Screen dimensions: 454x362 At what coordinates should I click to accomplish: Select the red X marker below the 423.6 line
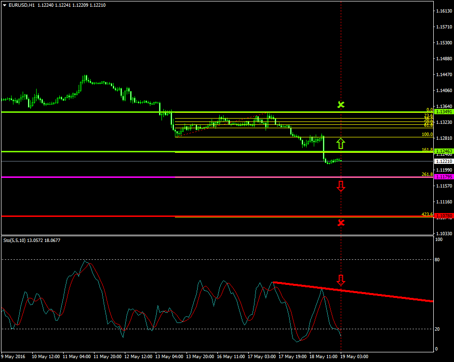coord(341,222)
